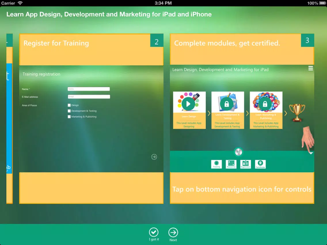Tap the round silver navigation knob

tap(238, 152)
